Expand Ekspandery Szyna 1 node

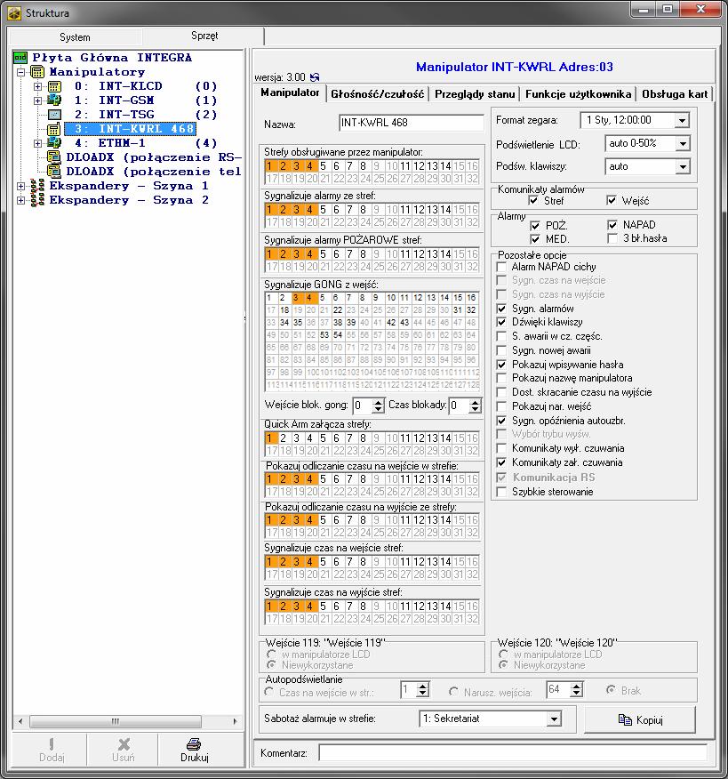(x=20, y=187)
